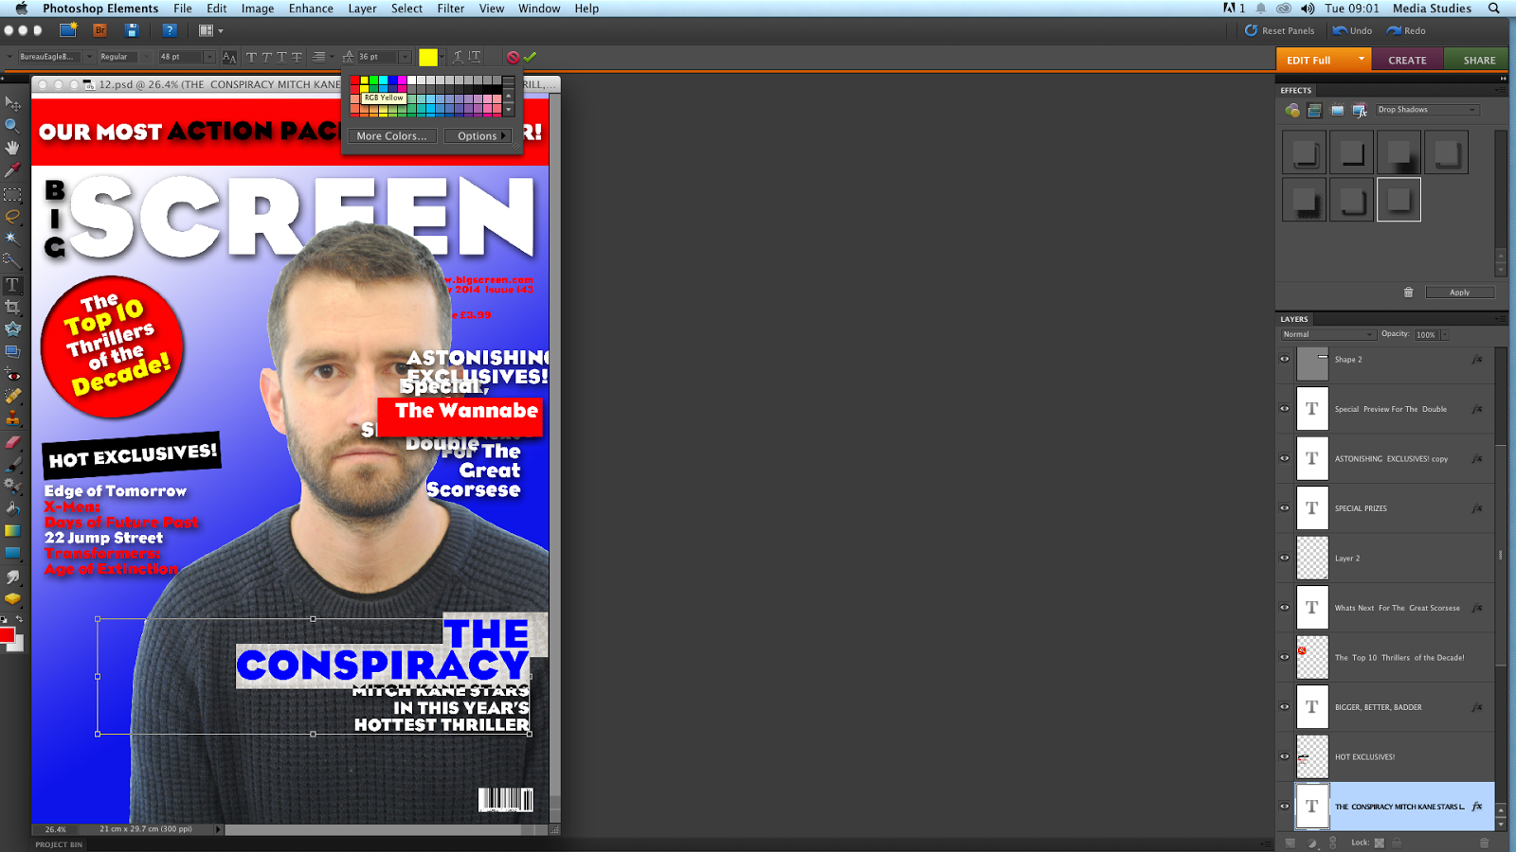Select the Clone Stamp tool
The image size is (1516, 852).
12,418
